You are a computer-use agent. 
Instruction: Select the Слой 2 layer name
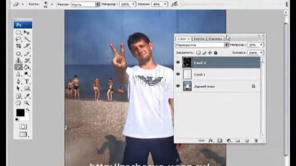200,63
